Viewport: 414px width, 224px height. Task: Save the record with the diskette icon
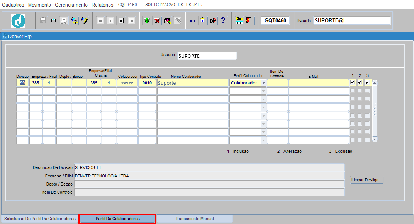(x=43, y=20)
